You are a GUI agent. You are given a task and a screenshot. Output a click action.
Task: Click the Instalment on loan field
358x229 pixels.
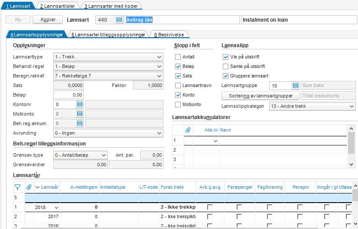click(x=299, y=20)
